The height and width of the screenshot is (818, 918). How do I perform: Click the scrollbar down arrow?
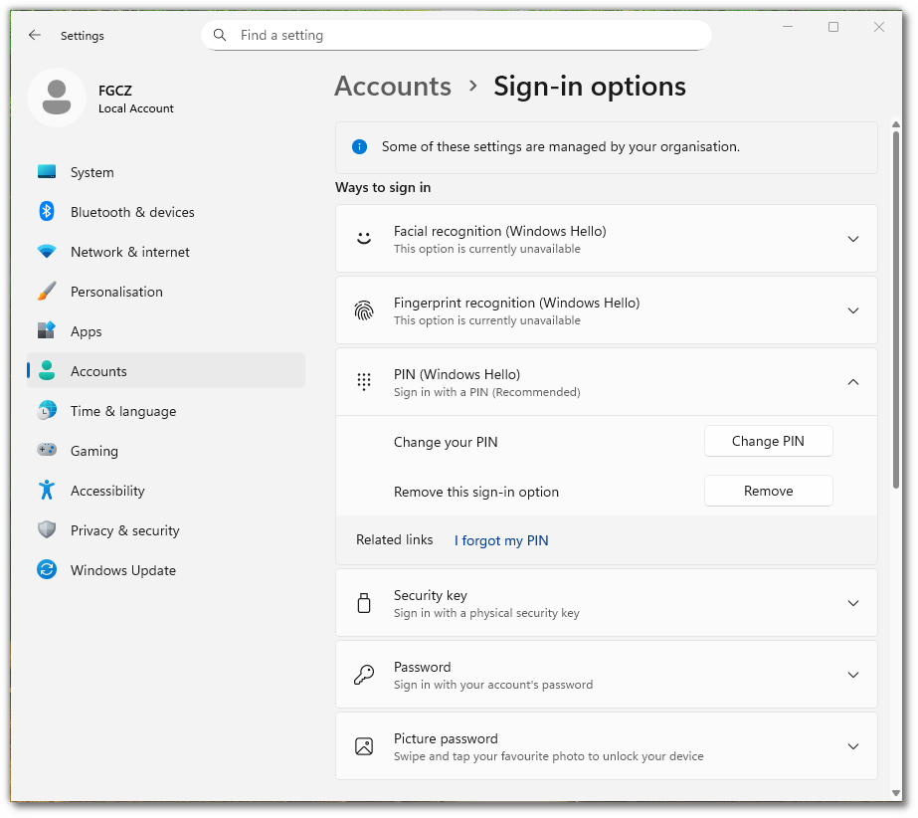point(896,793)
